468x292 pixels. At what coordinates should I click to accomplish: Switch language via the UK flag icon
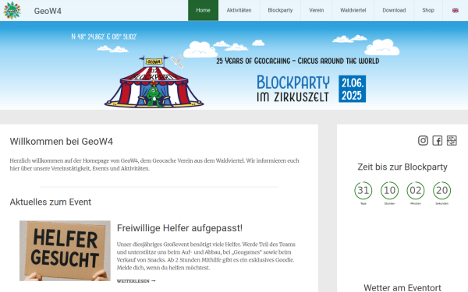pos(456,10)
